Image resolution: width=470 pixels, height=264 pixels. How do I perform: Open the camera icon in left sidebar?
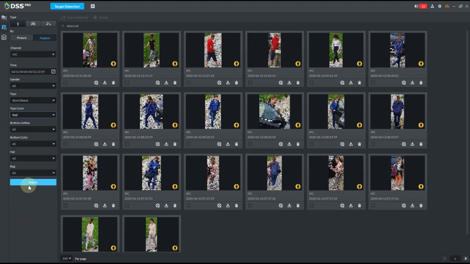pyautogui.click(x=4, y=17)
